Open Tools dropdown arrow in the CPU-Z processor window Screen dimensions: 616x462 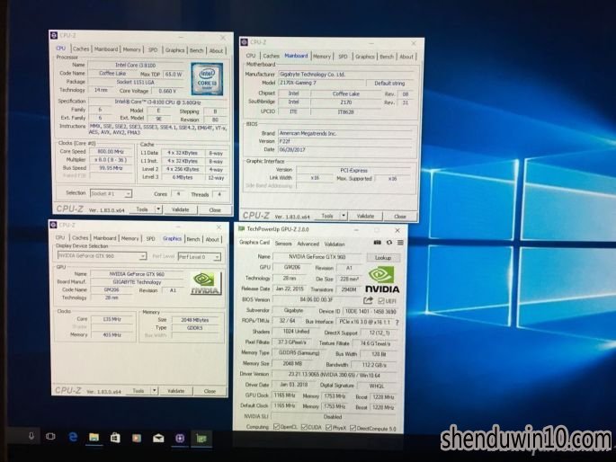pyautogui.click(x=158, y=209)
